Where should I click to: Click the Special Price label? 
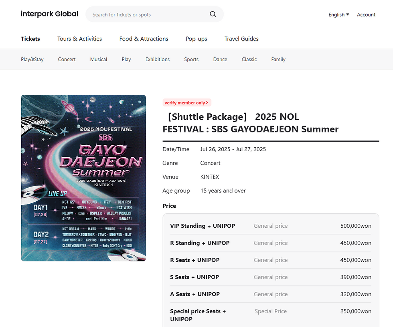pos(271,311)
